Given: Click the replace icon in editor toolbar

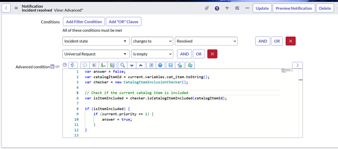Looking at the screenshot, I should coord(103,65).
